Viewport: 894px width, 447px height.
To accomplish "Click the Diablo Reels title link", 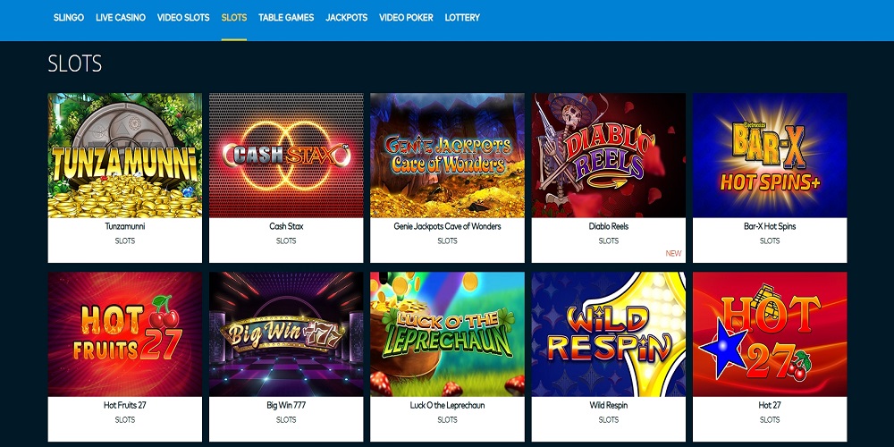I will pos(608,226).
